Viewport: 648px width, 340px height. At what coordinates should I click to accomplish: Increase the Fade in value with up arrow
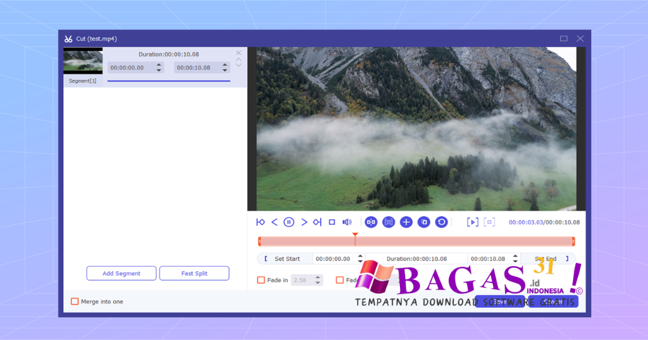tap(318, 277)
